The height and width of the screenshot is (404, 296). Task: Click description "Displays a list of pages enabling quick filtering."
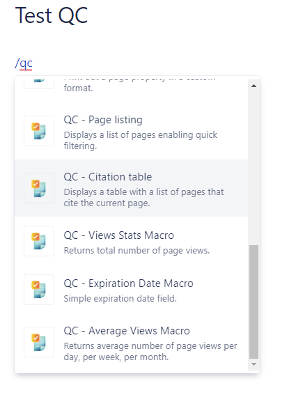pos(141,141)
